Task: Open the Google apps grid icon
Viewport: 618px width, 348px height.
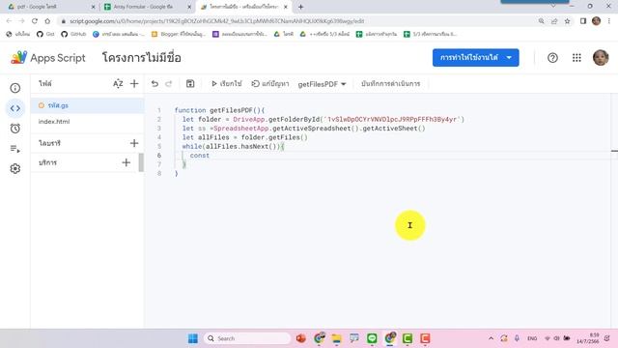Action: (576, 58)
